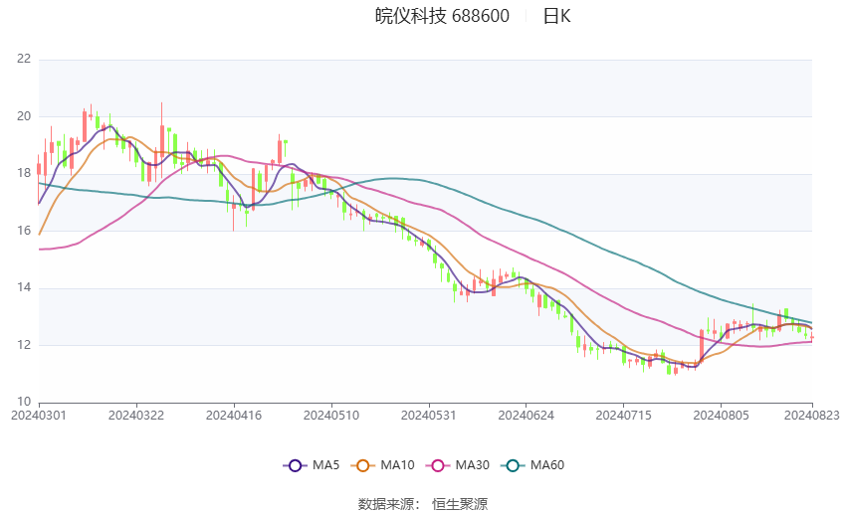This screenshot has width=846, height=514.
Task: Toggle the MA30 legend series
Action: click(458, 465)
